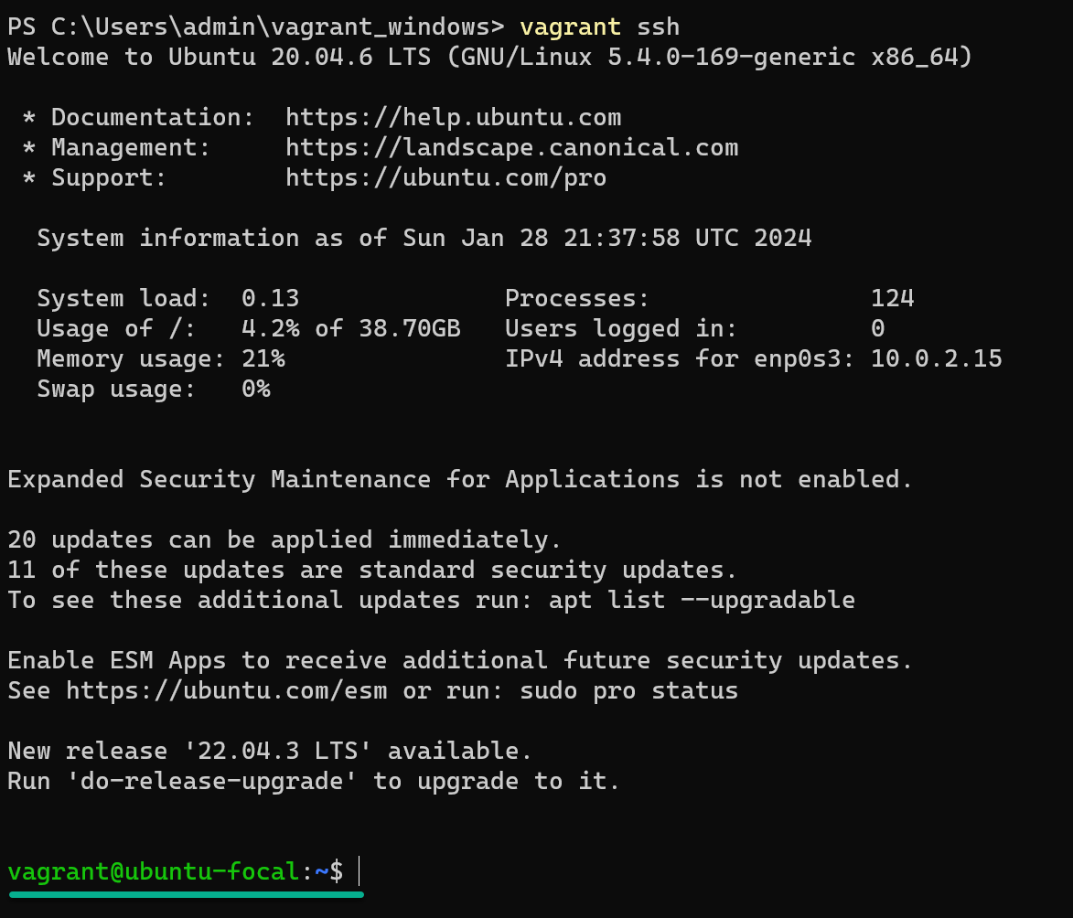Click the ubuntu.com/pro support link
This screenshot has height=918, width=1073.
coord(445,178)
